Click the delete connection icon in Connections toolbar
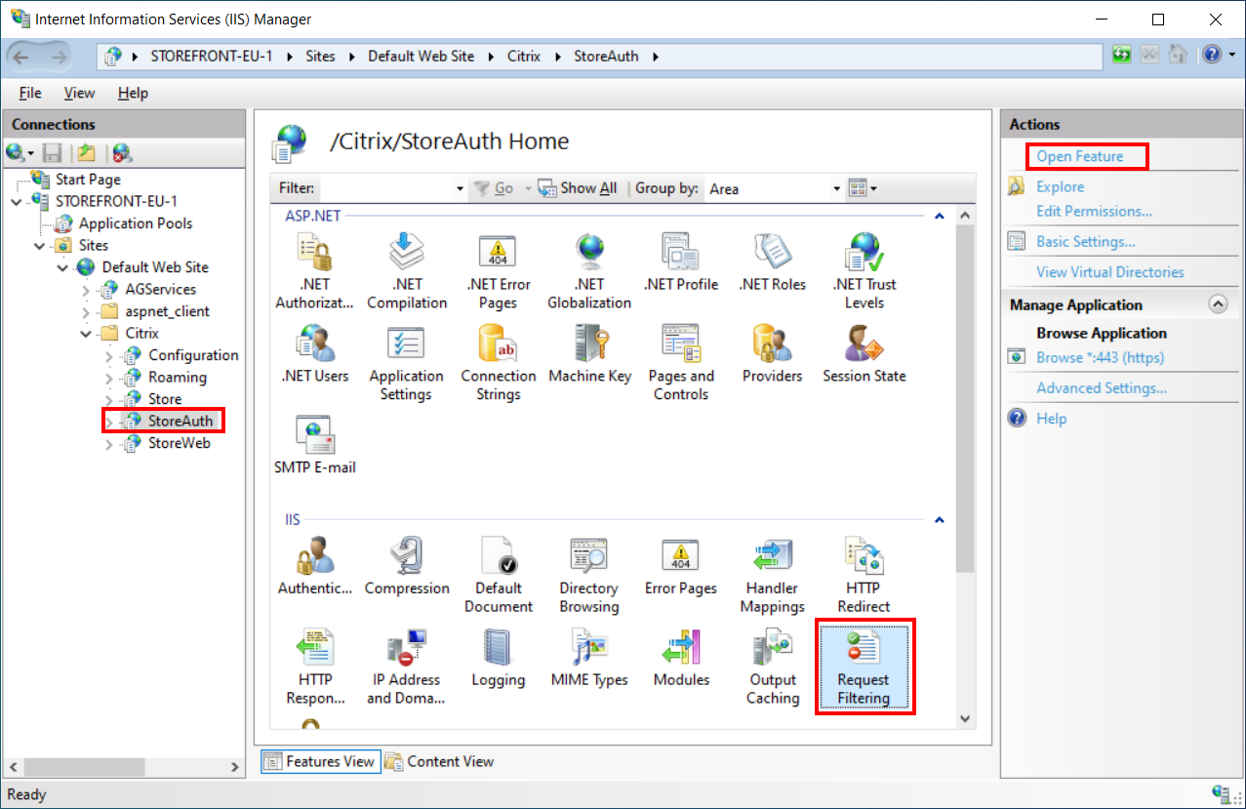Viewport: 1246px width, 809px height. [x=122, y=153]
